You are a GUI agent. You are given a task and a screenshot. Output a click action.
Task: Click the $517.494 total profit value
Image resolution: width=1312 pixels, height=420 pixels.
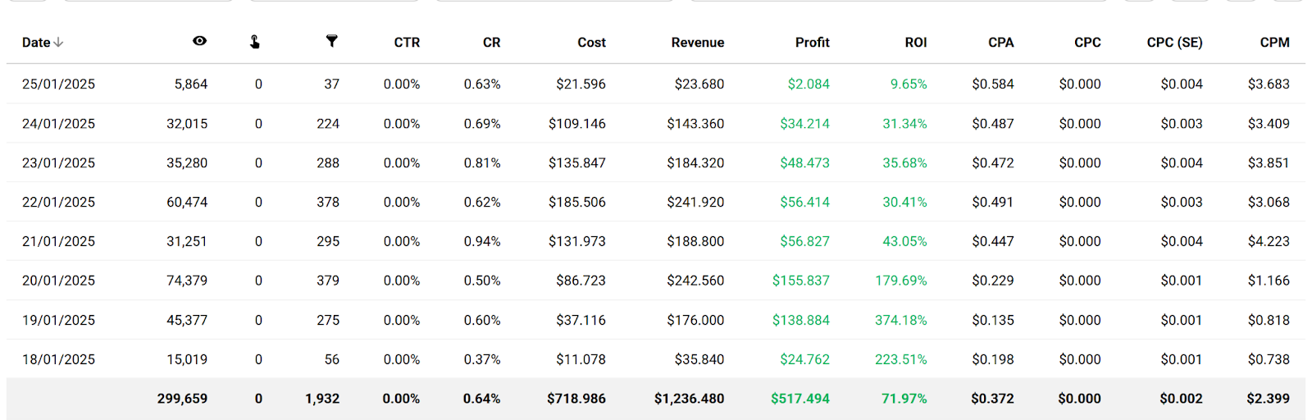(x=799, y=399)
